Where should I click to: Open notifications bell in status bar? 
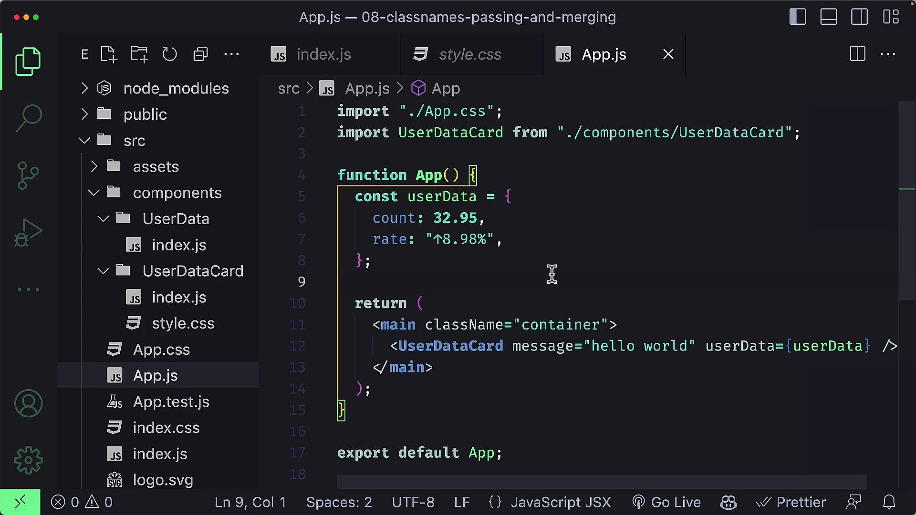click(x=889, y=502)
